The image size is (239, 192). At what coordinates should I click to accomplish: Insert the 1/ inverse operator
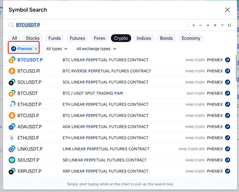(230, 25)
